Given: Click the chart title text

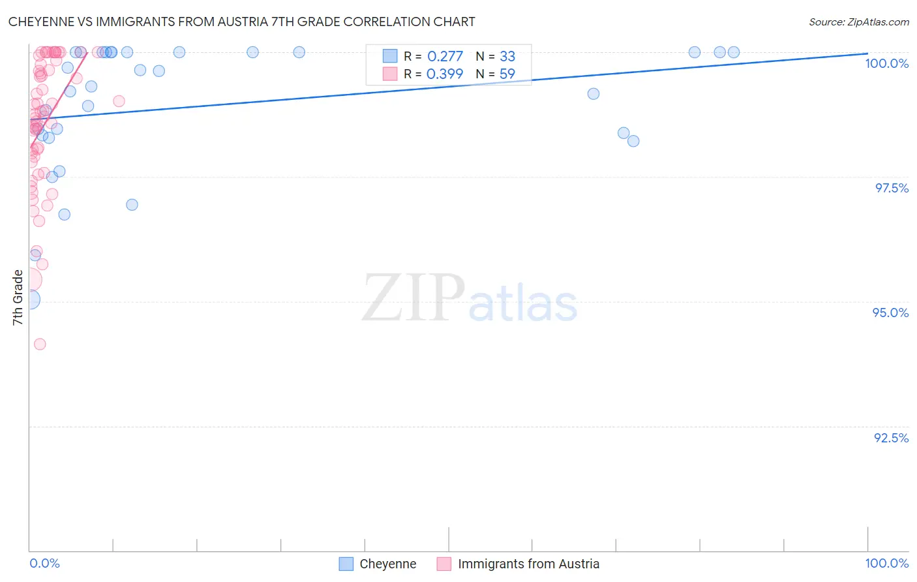Looking at the screenshot, I should coord(241,22).
